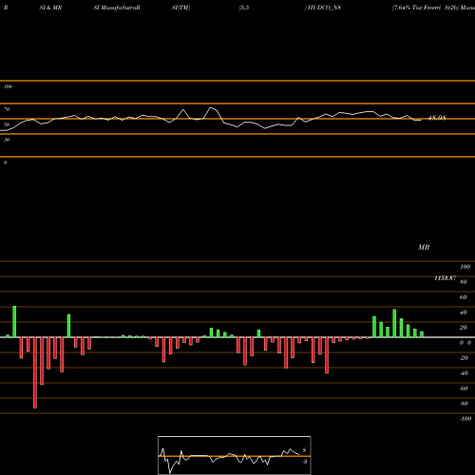Click the '7.64% Tax Freetri' header text
Viewport: 475px width, 475px height.
(x=417, y=8)
